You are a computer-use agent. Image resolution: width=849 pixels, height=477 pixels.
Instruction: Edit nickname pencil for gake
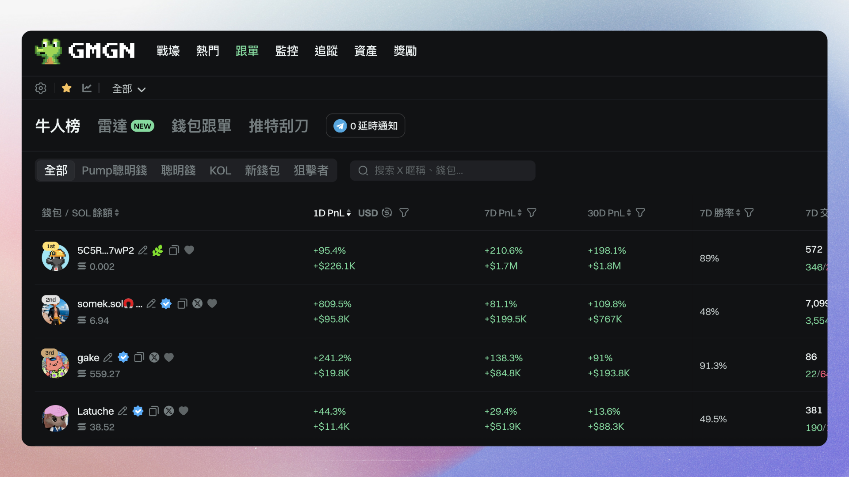(108, 358)
